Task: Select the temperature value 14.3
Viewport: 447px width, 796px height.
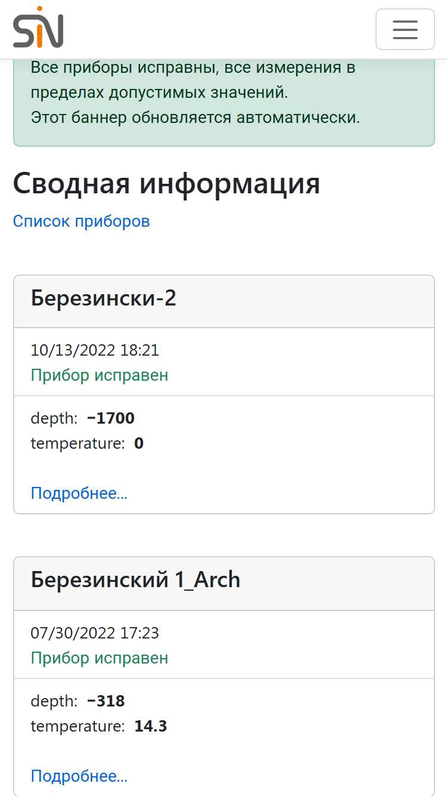Action: pos(151,727)
